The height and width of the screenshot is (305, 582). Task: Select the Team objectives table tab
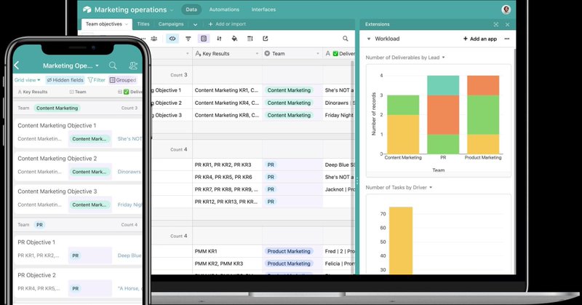click(x=106, y=24)
